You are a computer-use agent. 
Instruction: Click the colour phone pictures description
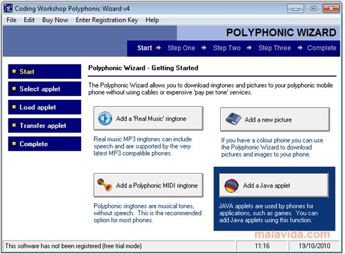(272, 147)
